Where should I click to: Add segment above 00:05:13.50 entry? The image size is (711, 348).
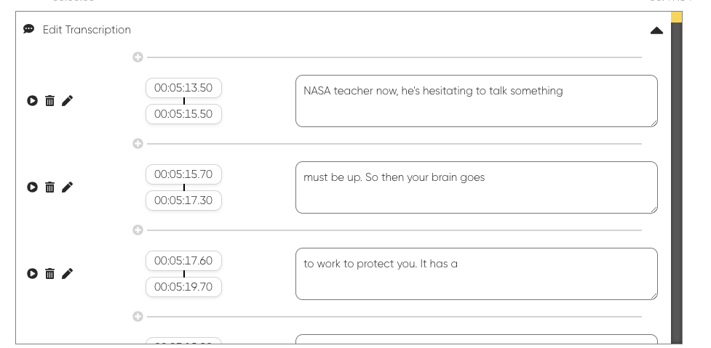(138, 57)
